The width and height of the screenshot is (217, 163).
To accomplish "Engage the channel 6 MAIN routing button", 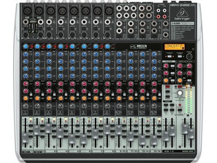I will 89,137.
